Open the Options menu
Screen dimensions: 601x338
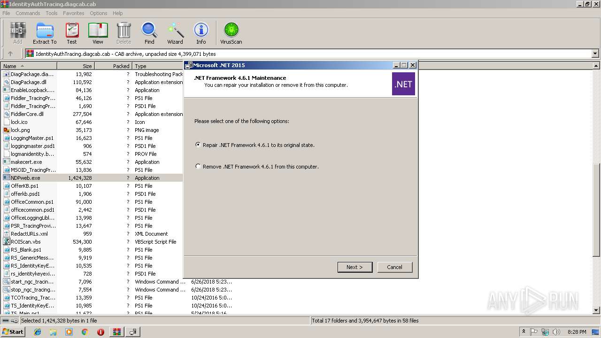pos(99,13)
